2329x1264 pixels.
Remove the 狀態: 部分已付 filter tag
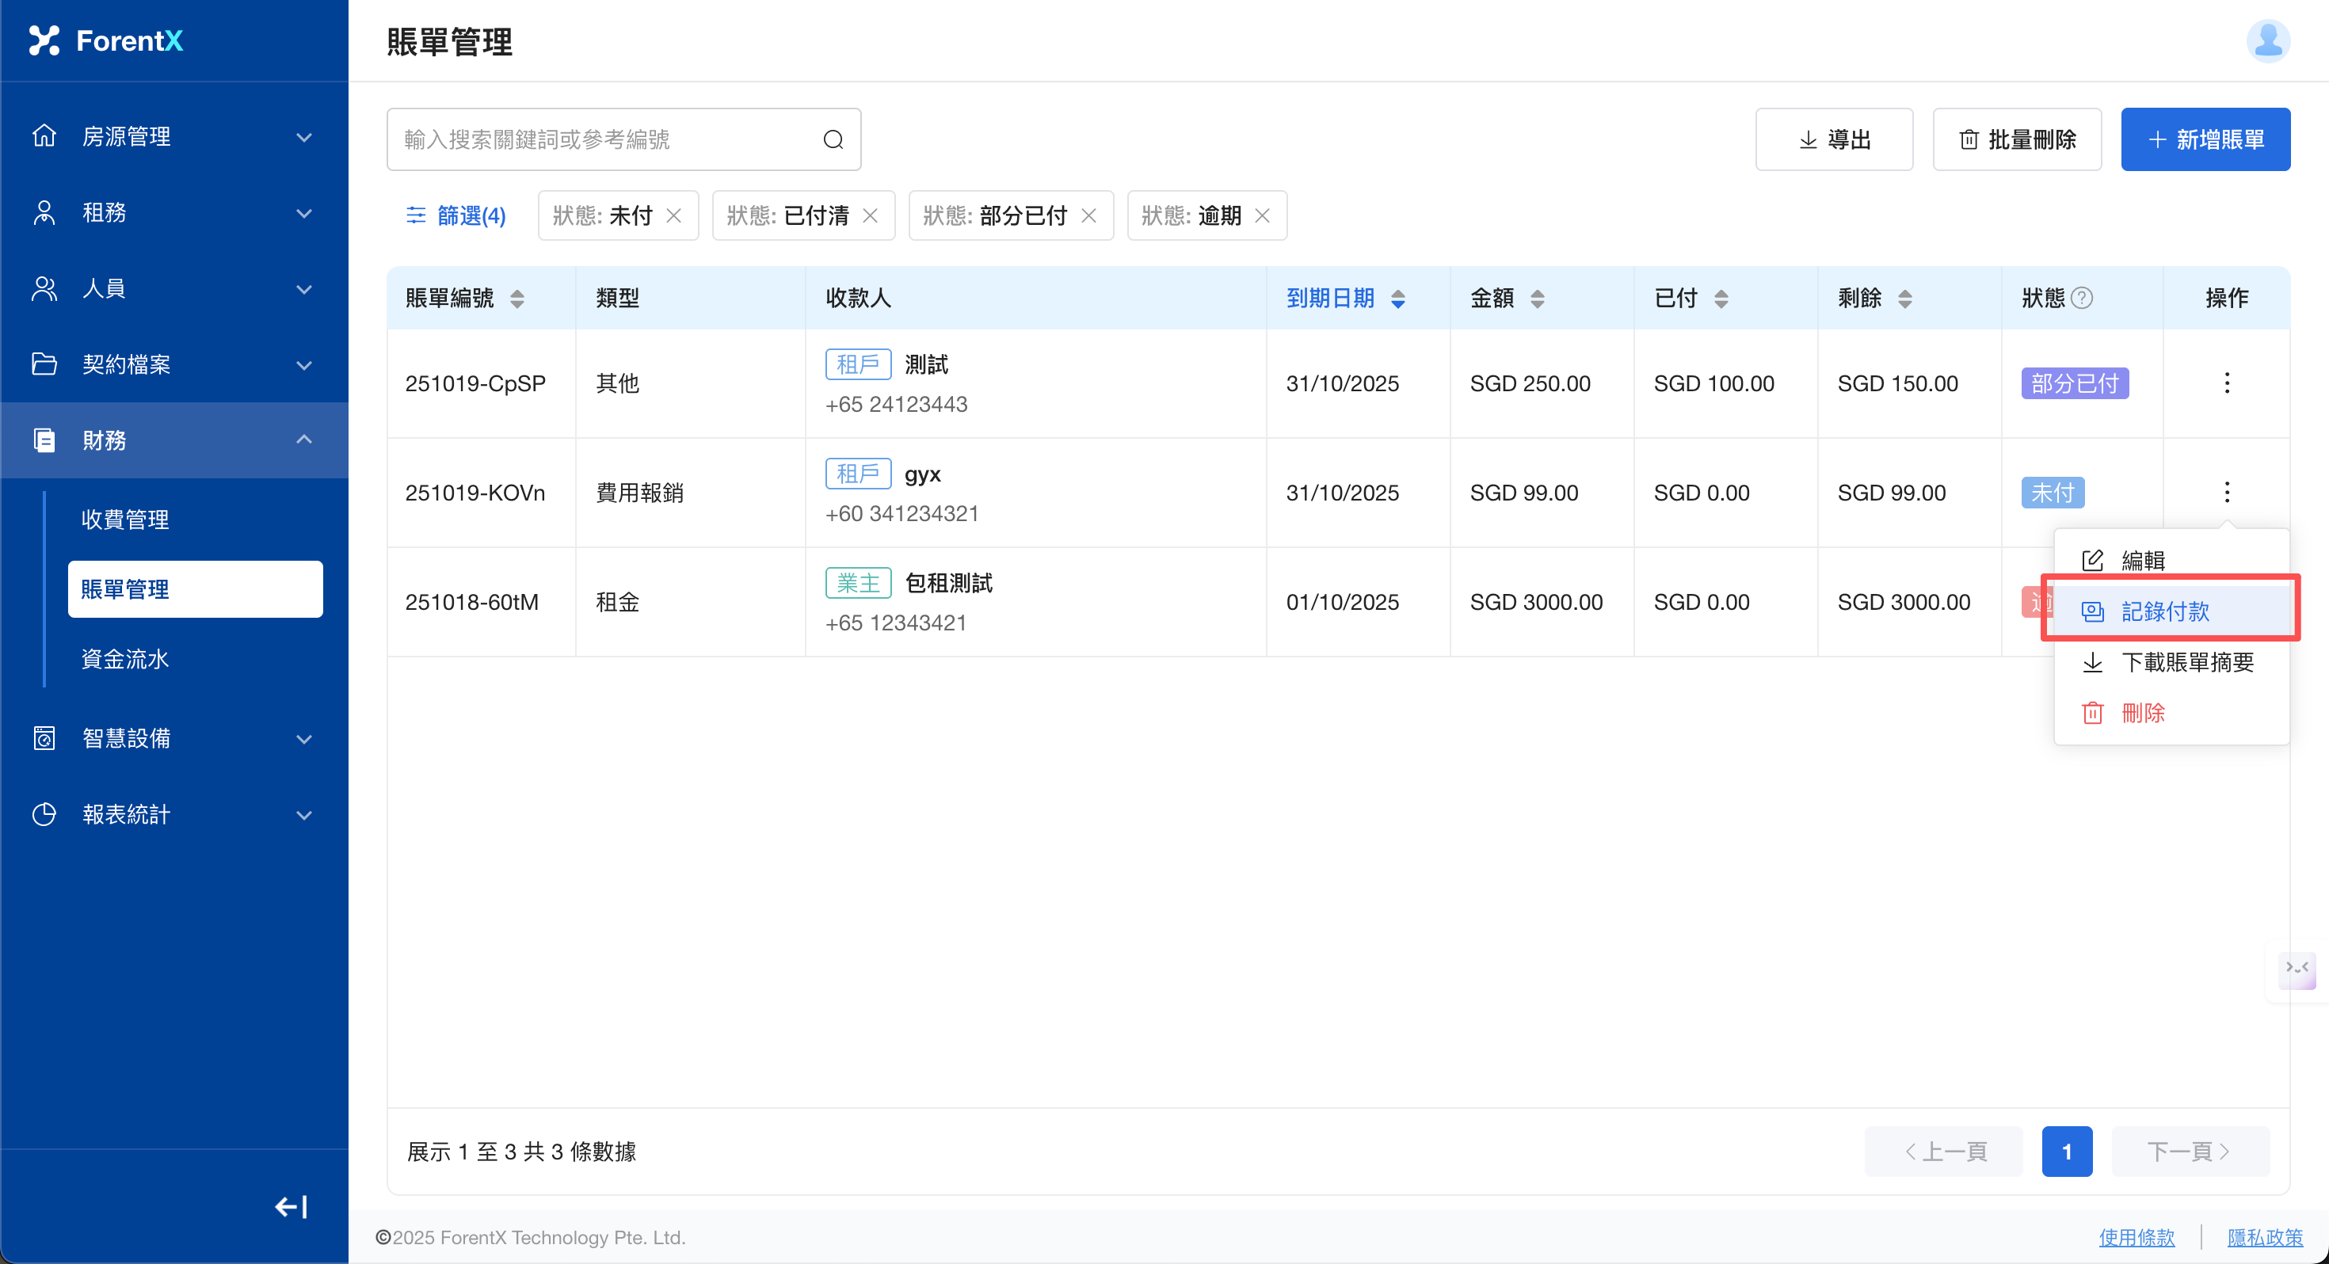[1088, 215]
